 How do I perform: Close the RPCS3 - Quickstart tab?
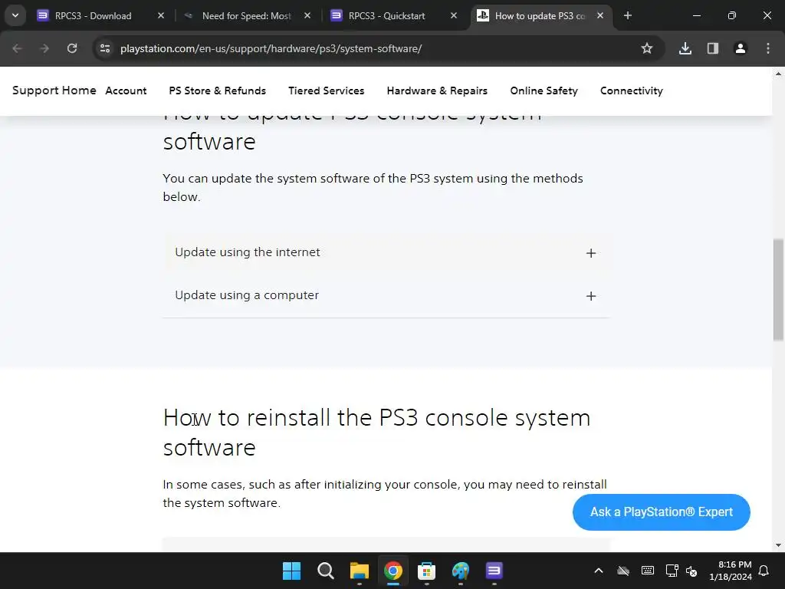[x=454, y=15]
